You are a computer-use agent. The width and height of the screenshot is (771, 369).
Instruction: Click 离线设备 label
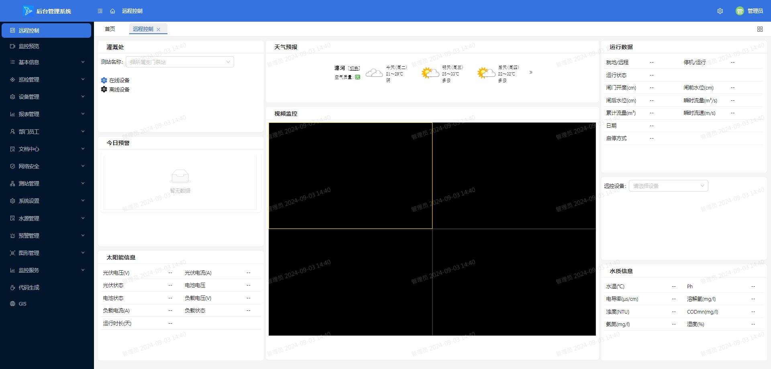point(119,90)
